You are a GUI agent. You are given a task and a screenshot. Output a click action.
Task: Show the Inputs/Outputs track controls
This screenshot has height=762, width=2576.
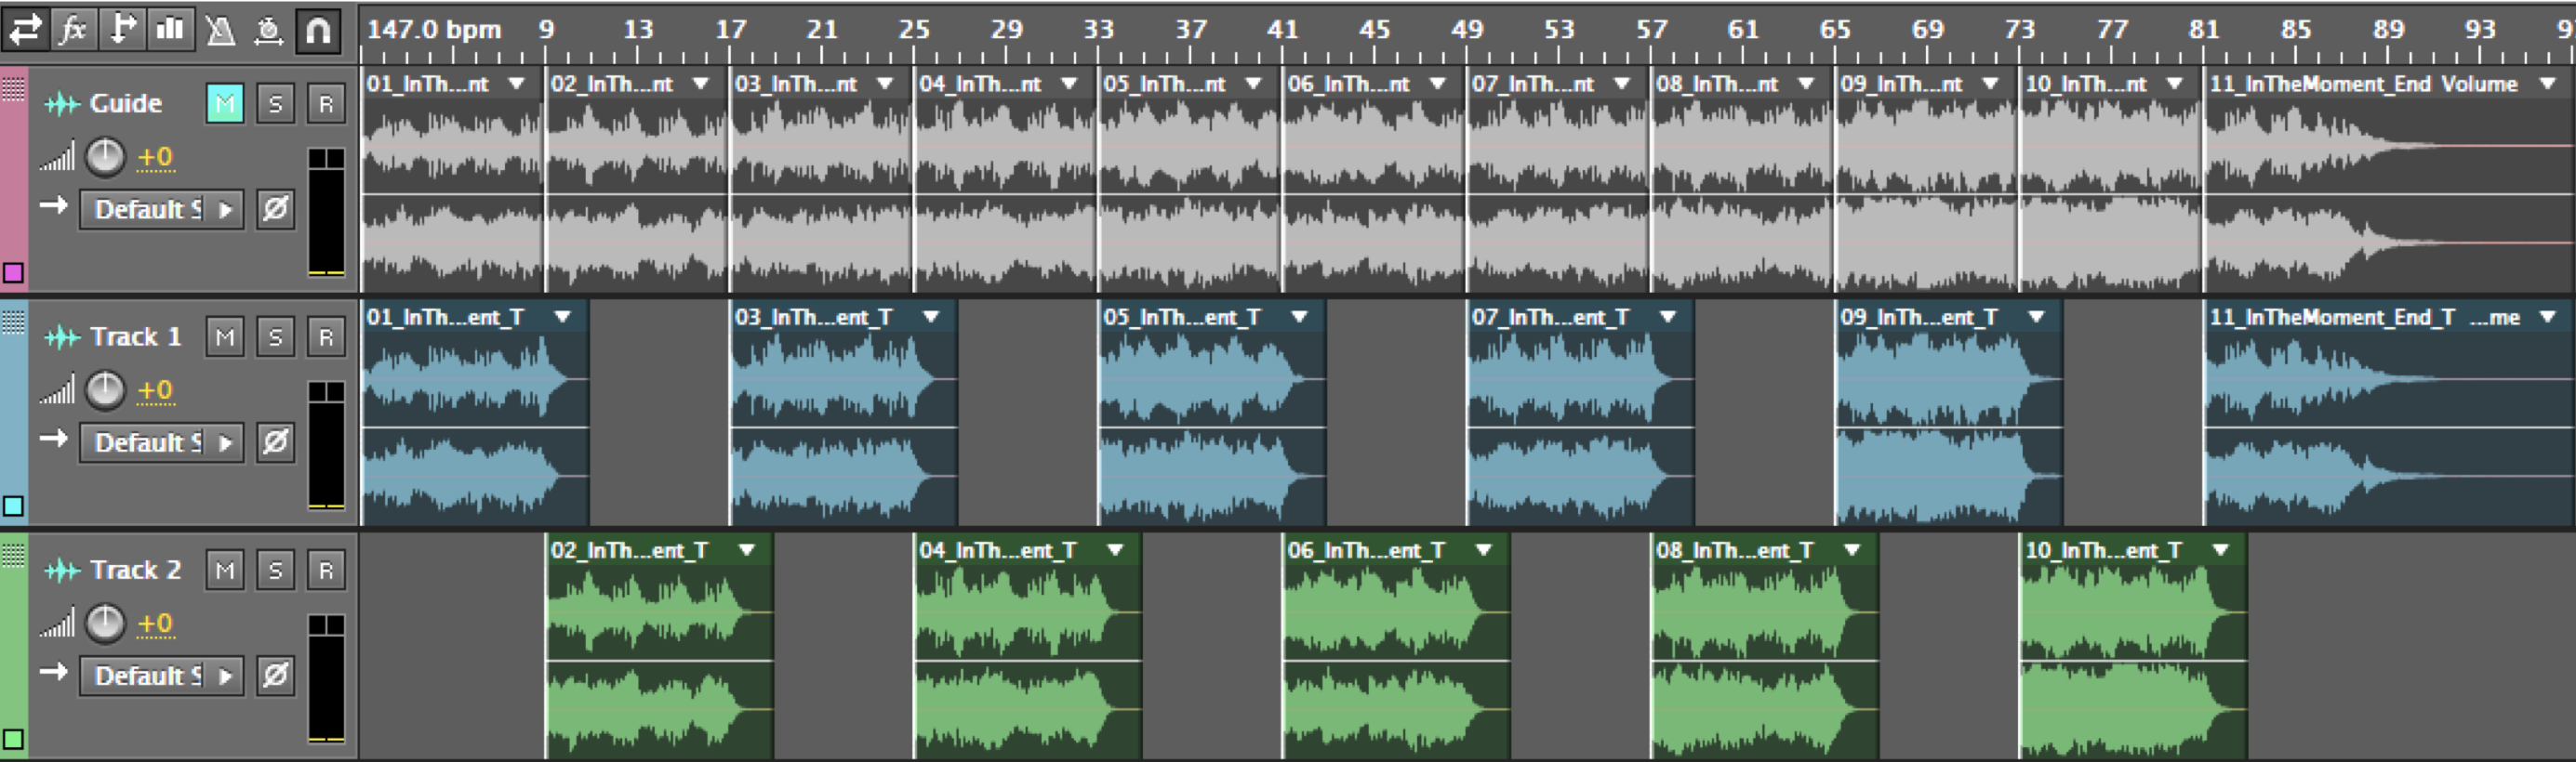25,30
